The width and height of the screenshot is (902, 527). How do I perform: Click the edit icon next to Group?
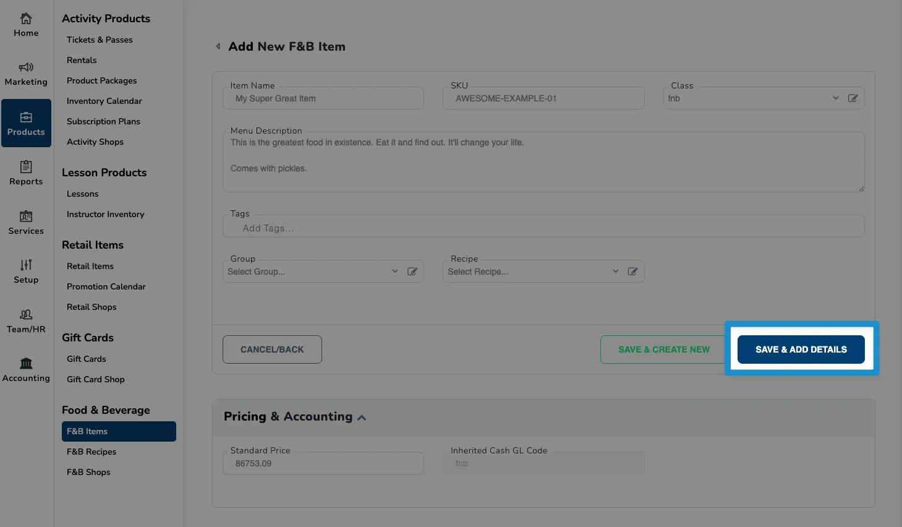coord(412,272)
